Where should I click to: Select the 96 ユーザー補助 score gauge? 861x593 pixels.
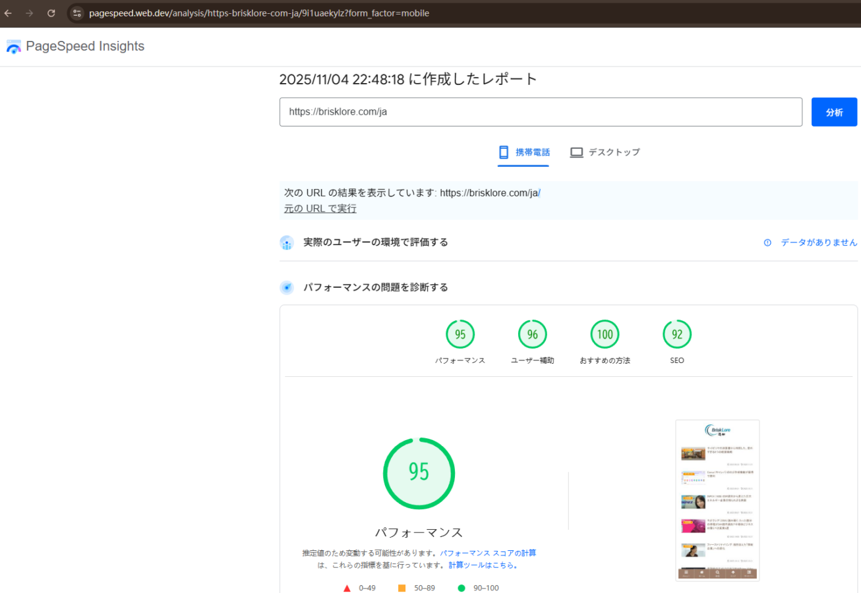pyautogui.click(x=532, y=335)
